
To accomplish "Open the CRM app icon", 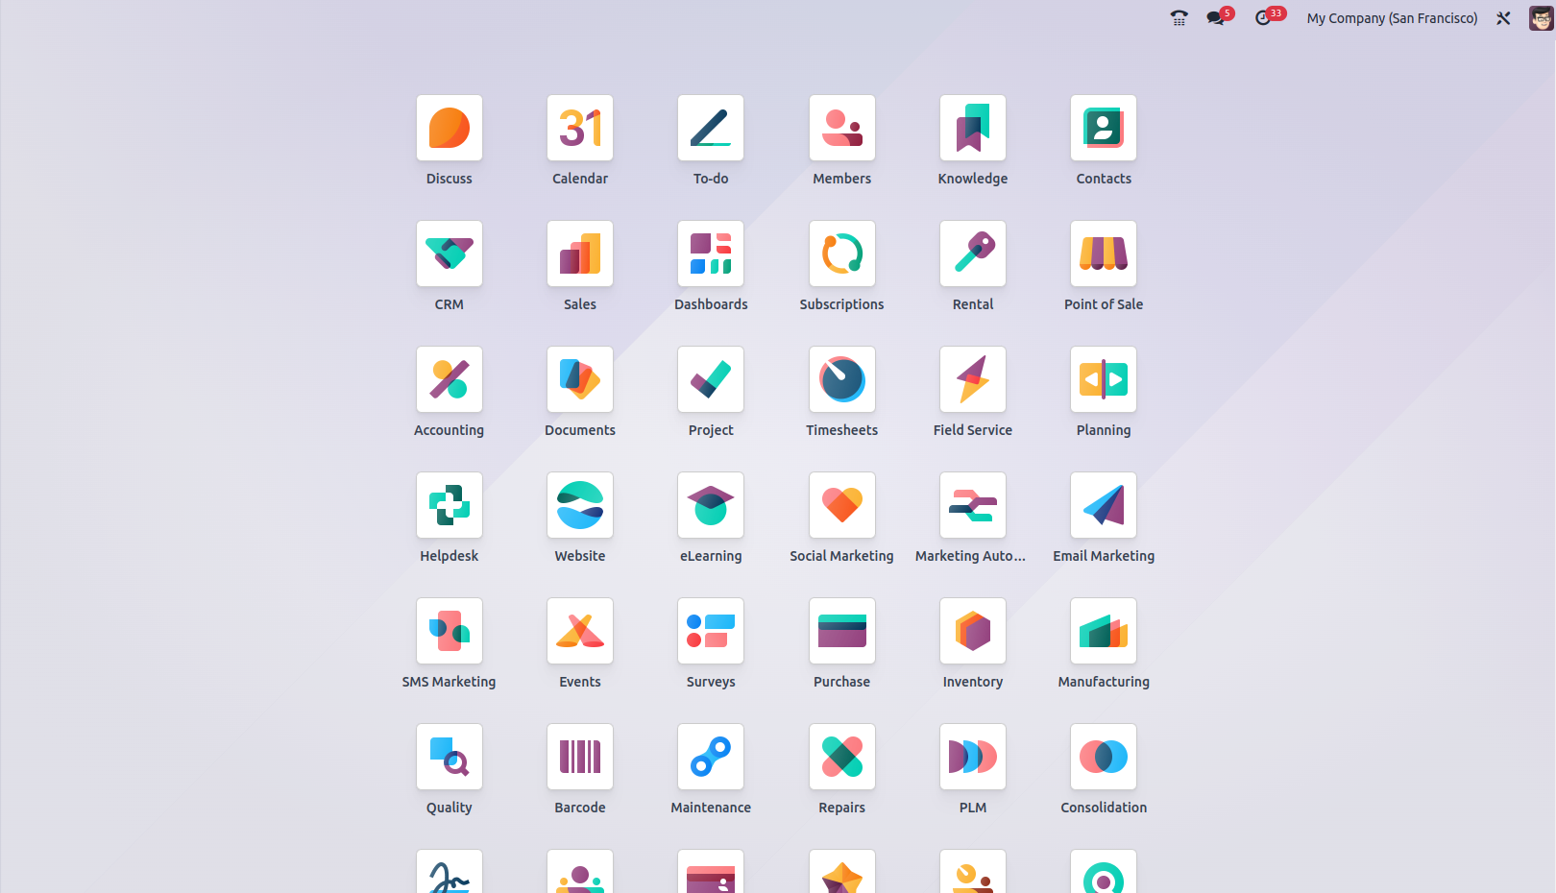I will click(x=449, y=254).
